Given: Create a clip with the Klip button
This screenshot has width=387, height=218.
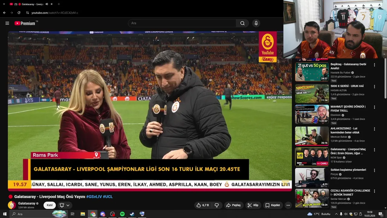Looking at the screenshot, I should pyautogui.click(x=253, y=205).
